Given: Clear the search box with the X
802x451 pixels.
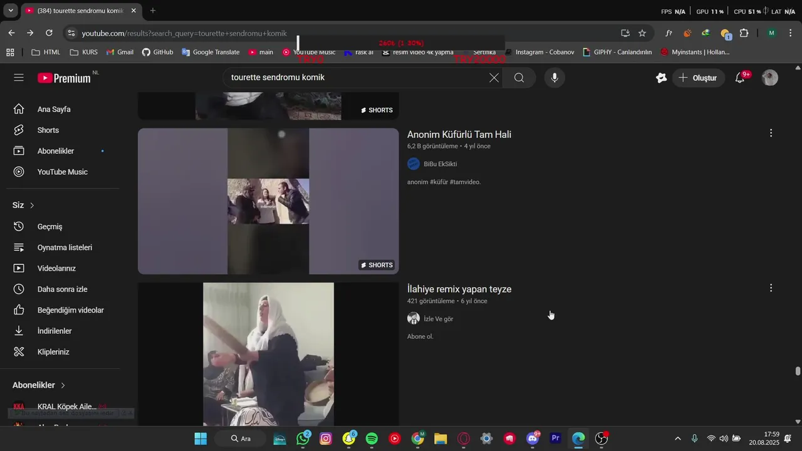Looking at the screenshot, I should click(x=494, y=78).
